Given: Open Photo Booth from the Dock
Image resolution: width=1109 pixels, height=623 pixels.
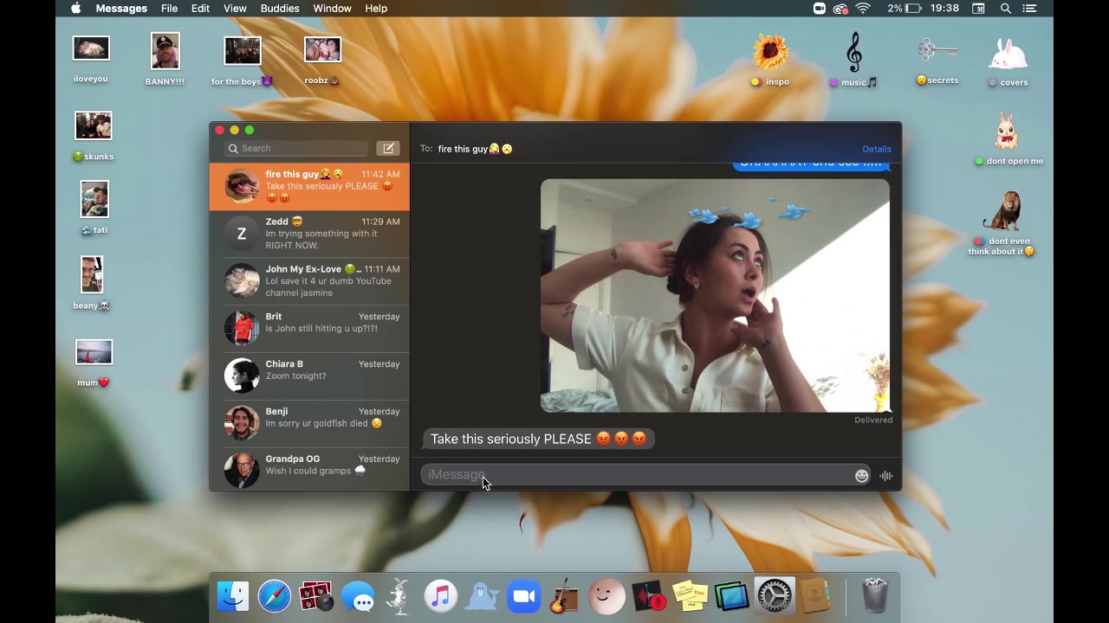Looking at the screenshot, I should 315,596.
